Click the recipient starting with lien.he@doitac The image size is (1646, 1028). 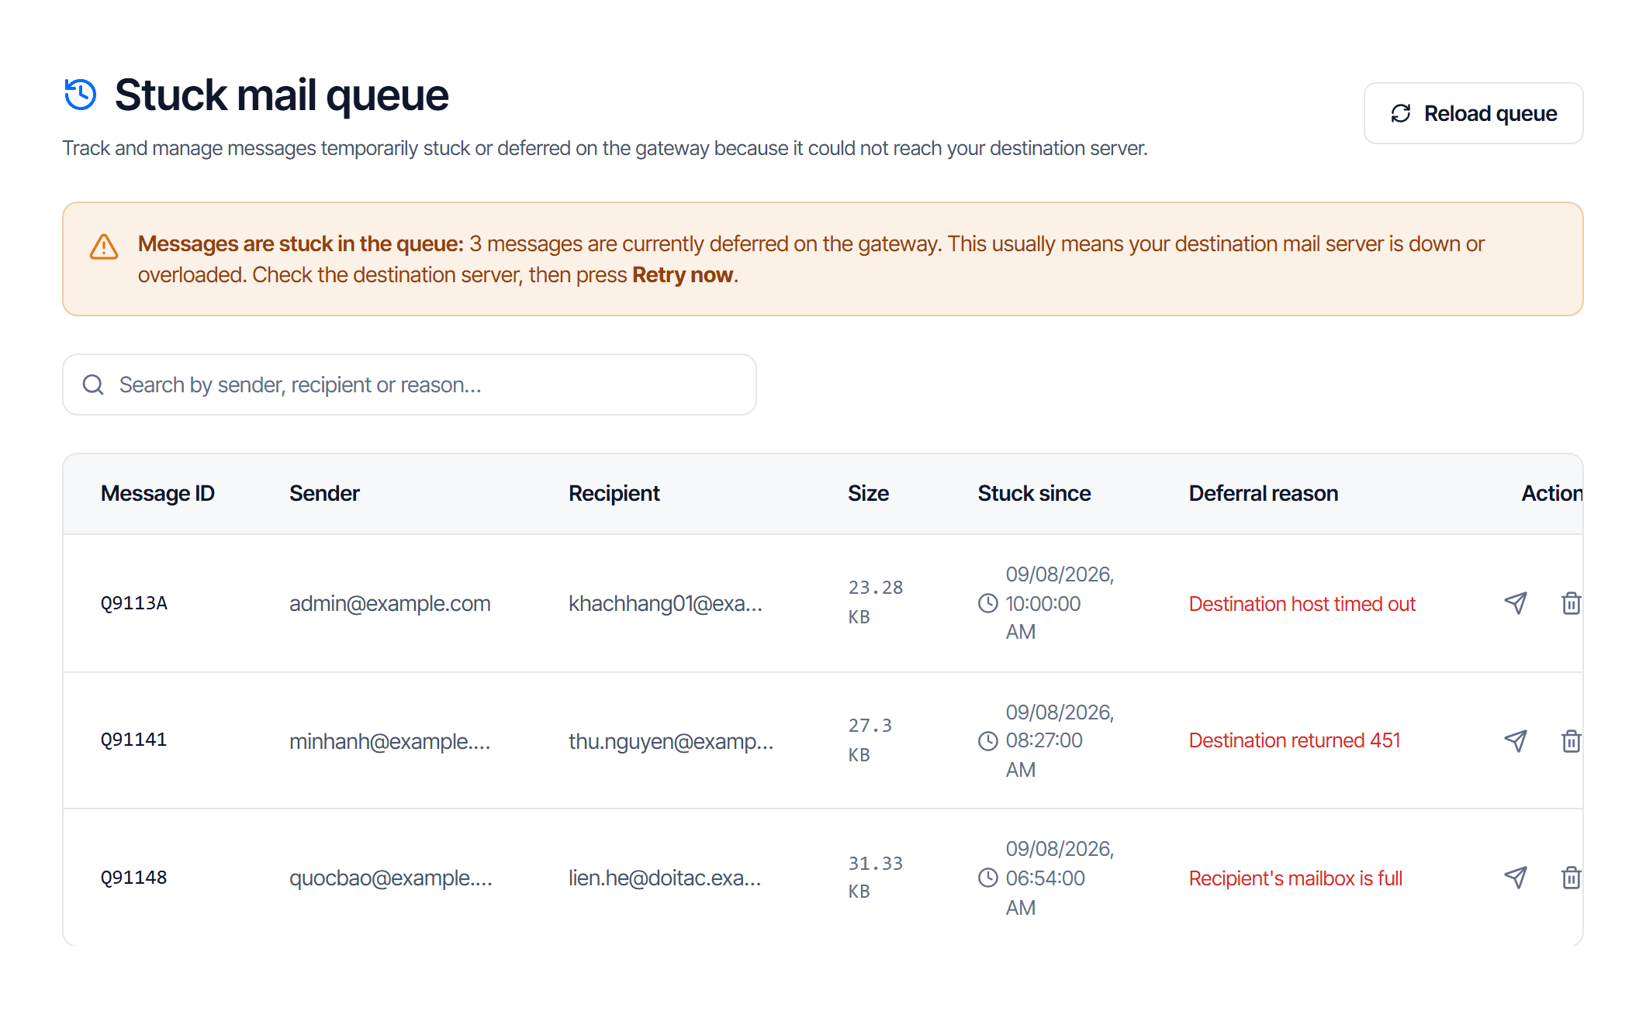(665, 878)
